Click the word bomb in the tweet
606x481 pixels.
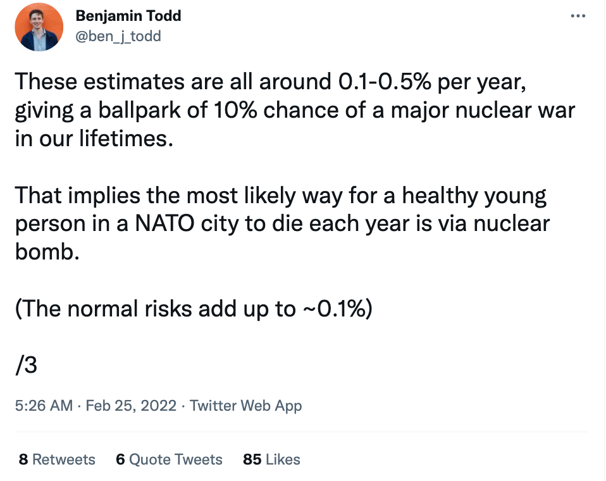47,252
